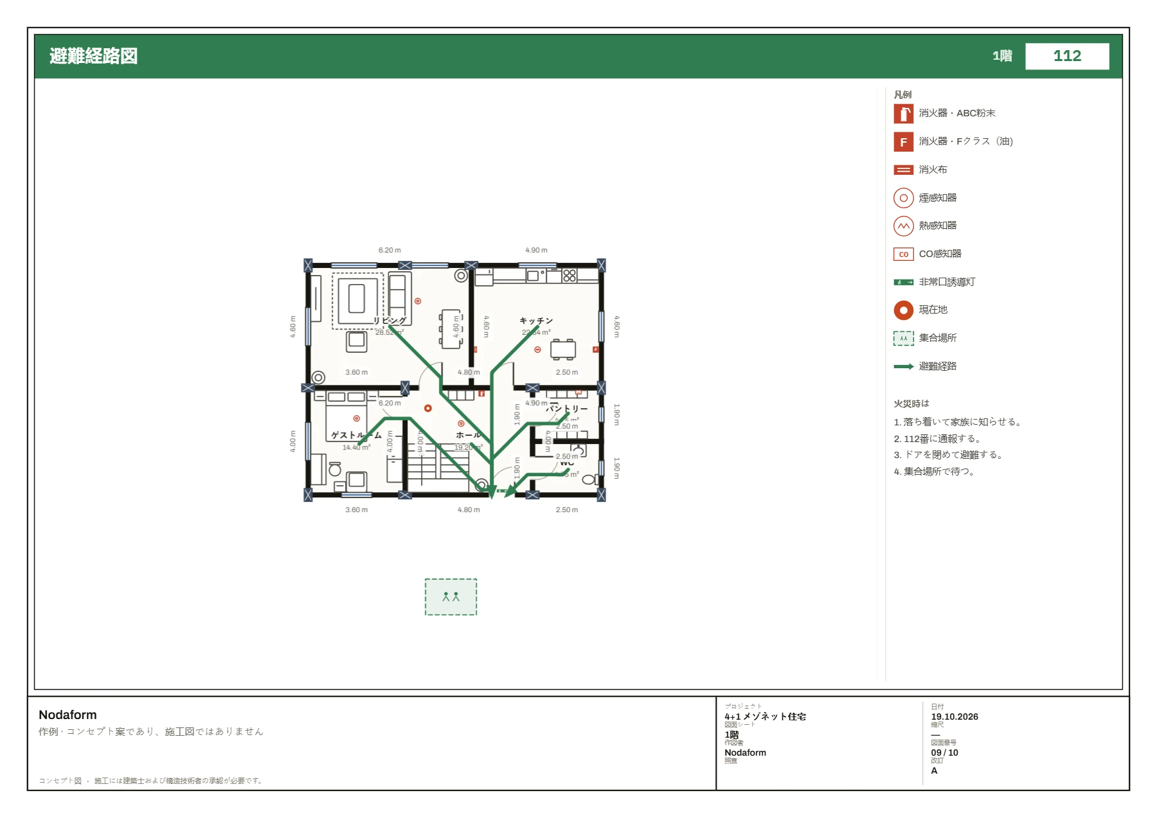Click the evacuation route arrow in legend
The height and width of the screenshot is (818, 1157).
903,367
